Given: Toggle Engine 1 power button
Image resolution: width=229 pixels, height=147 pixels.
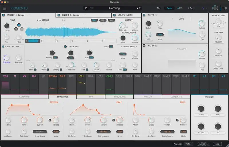Looking at the screenshot, I should tap(3, 15).
